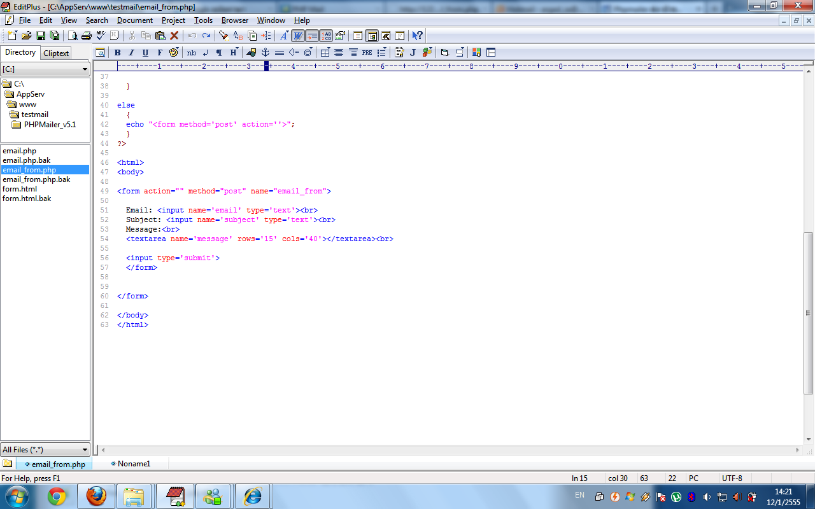The image size is (815, 509).
Task: Insert a non-breaking space (nb)
Action: 192,53
